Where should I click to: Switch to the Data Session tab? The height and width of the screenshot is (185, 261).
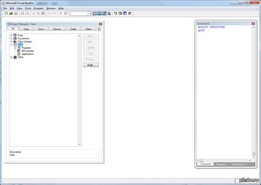pyautogui.click(x=239, y=164)
